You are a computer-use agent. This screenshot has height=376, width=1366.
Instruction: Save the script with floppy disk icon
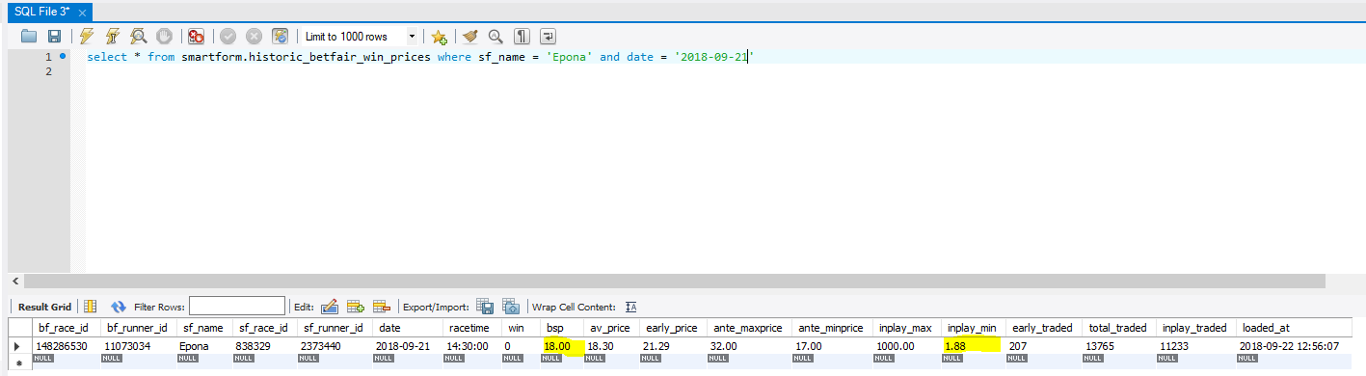click(x=54, y=37)
